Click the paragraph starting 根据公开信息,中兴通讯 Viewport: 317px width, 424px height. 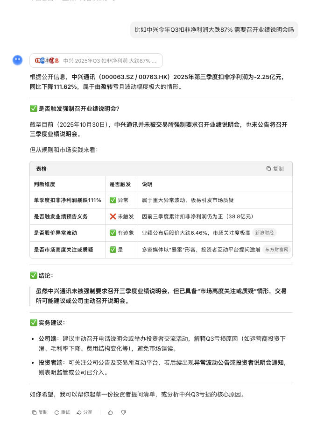(157, 82)
